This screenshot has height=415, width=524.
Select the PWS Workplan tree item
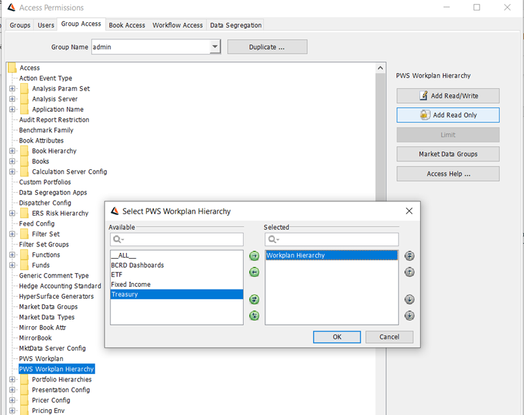click(41, 359)
